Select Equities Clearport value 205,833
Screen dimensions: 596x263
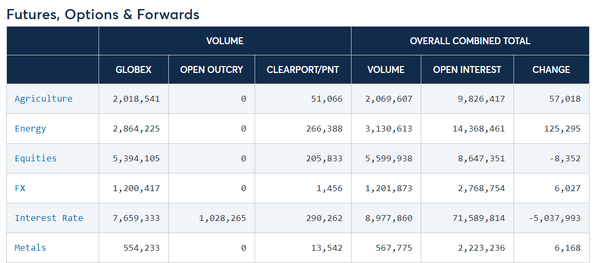point(324,158)
